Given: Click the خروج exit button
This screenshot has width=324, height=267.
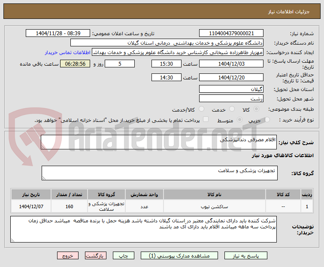Looking at the screenshot, I should [x=68, y=256].
